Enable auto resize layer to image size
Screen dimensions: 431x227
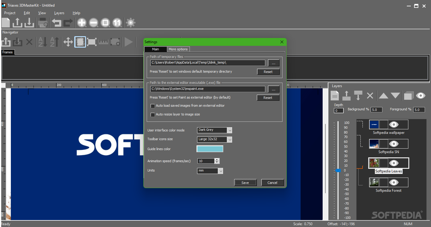[153, 115]
